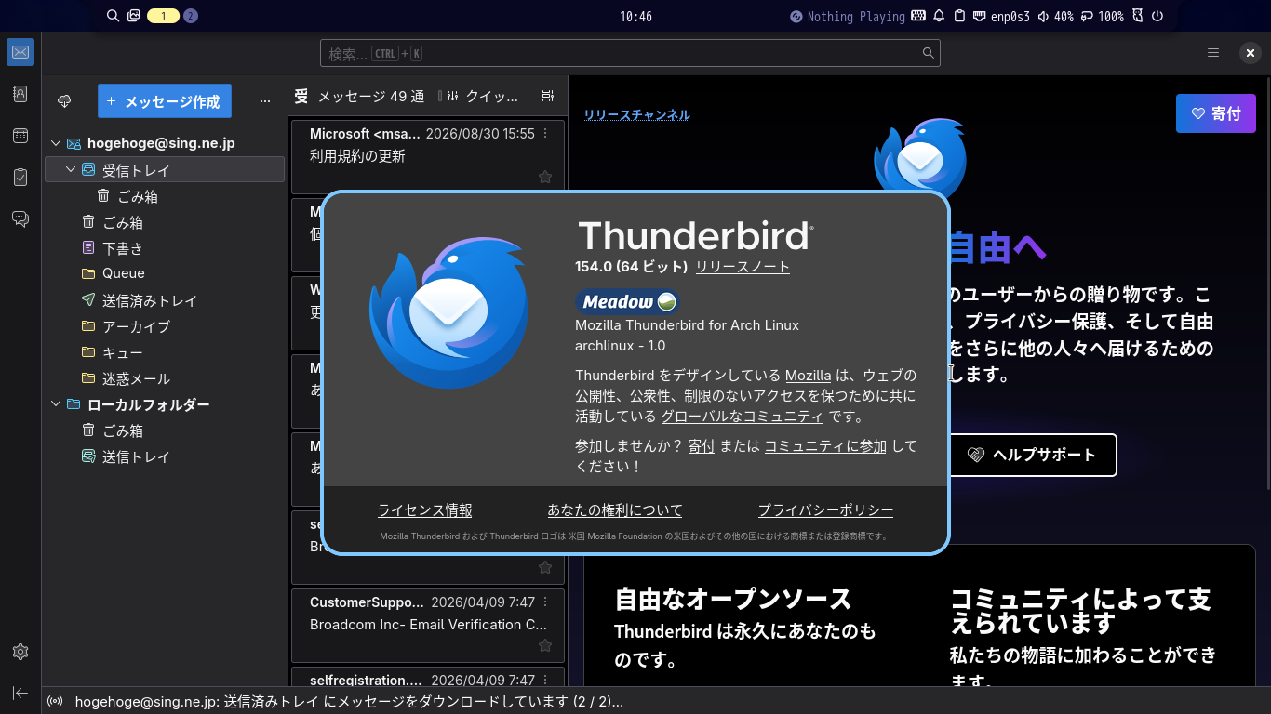The height and width of the screenshot is (714, 1271).
Task: Click the メッセージ 49 通 count text
Action: [371, 96]
